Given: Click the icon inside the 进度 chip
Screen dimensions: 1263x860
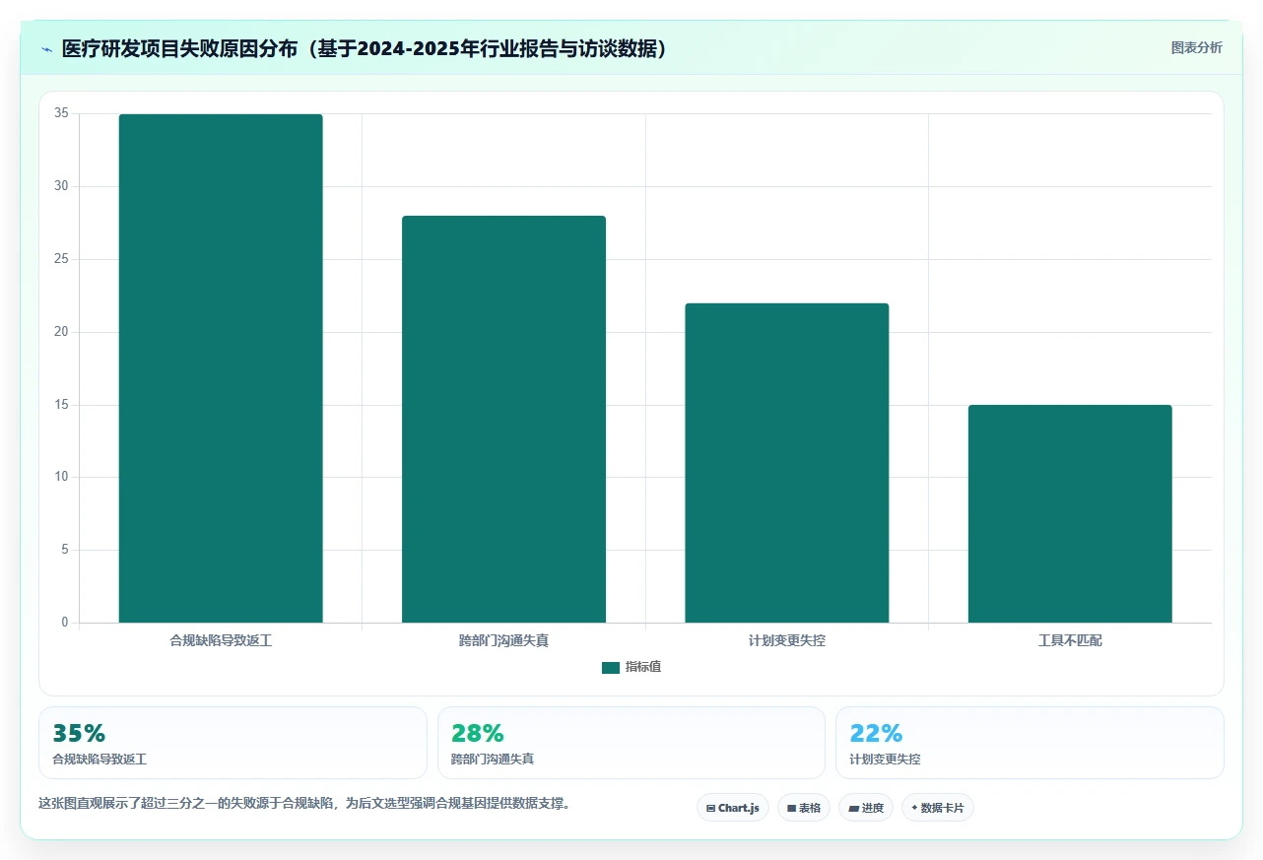Looking at the screenshot, I should coord(853,808).
